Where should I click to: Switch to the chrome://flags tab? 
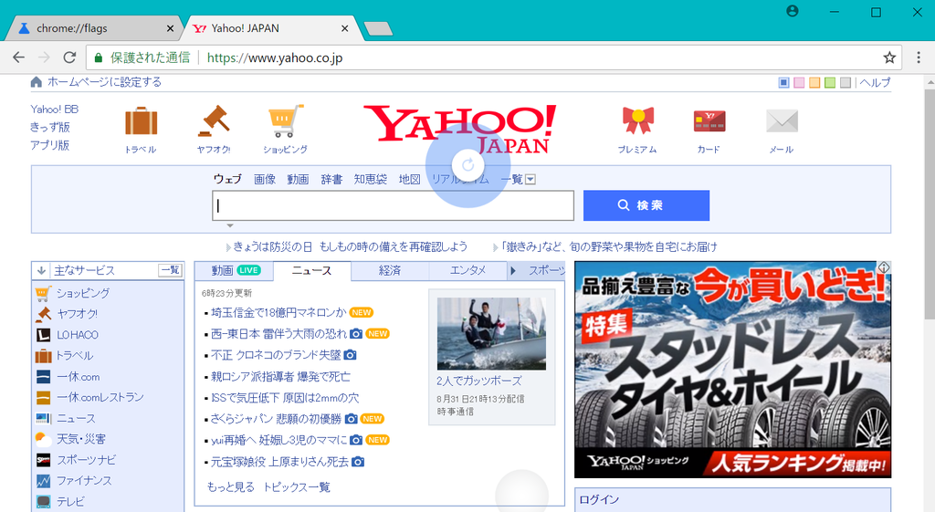pyautogui.click(x=92, y=28)
